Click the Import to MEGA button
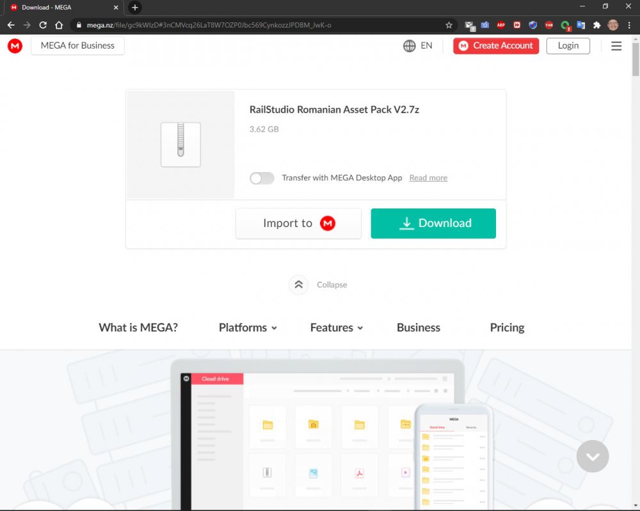Viewport: 640px width, 511px height. tap(298, 223)
